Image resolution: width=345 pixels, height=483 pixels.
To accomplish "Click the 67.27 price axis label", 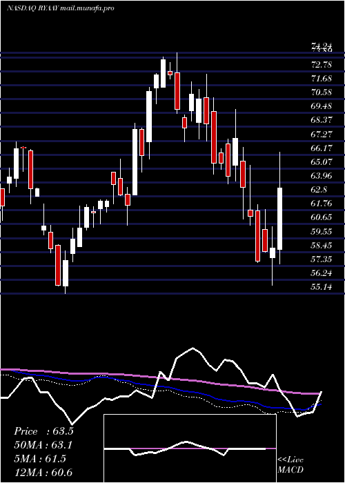I will pos(322,135).
